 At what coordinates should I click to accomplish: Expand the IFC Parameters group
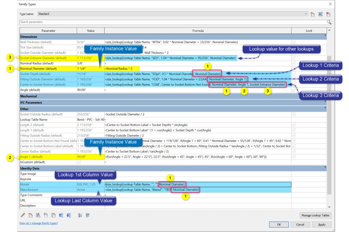click(x=325, y=101)
